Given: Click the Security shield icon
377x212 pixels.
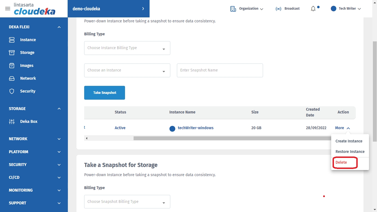Looking at the screenshot, I should click(12, 91).
